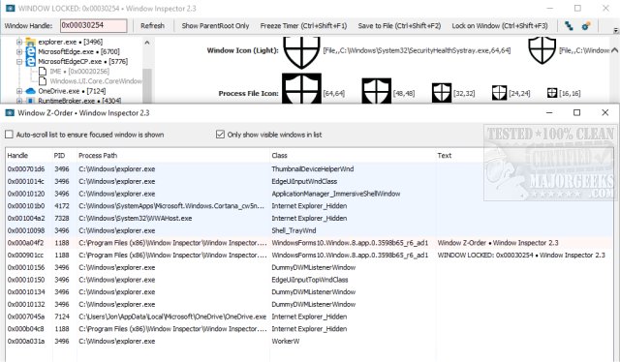Screen dimensions: 620x362
Task: Click the Class column header
Action: pyautogui.click(x=353, y=155)
